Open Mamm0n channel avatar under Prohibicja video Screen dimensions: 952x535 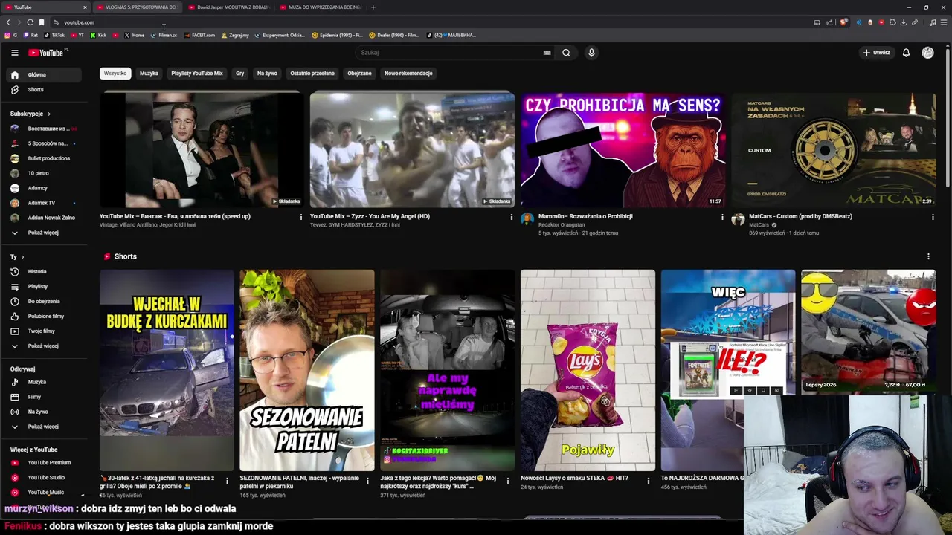pos(527,219)
